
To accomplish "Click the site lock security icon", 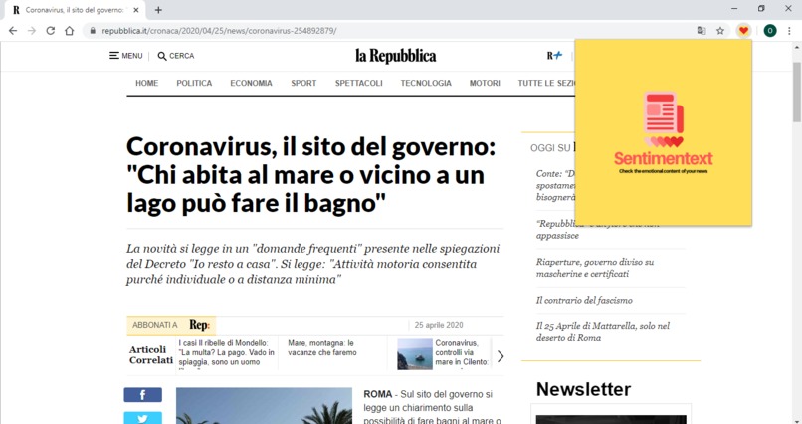I will pos(93,31).
